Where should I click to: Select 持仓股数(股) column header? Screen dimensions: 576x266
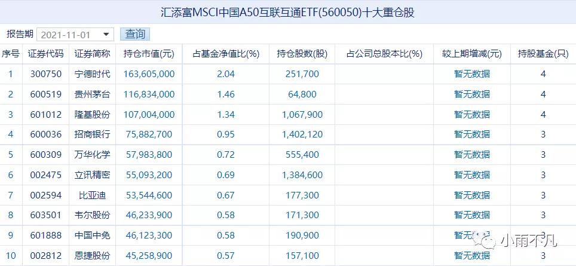tap(302, 54)
